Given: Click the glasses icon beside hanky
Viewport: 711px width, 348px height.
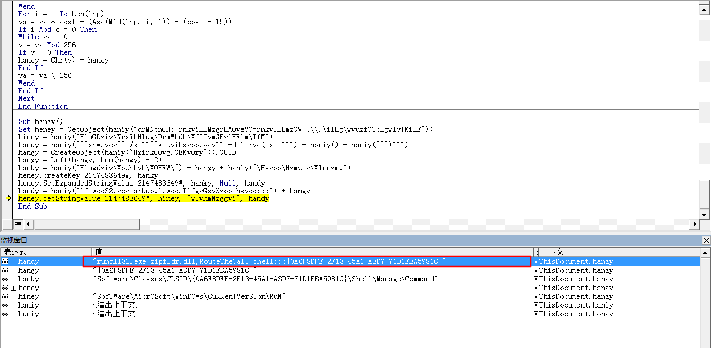Looking at the screenshot, I should point(5,279).
